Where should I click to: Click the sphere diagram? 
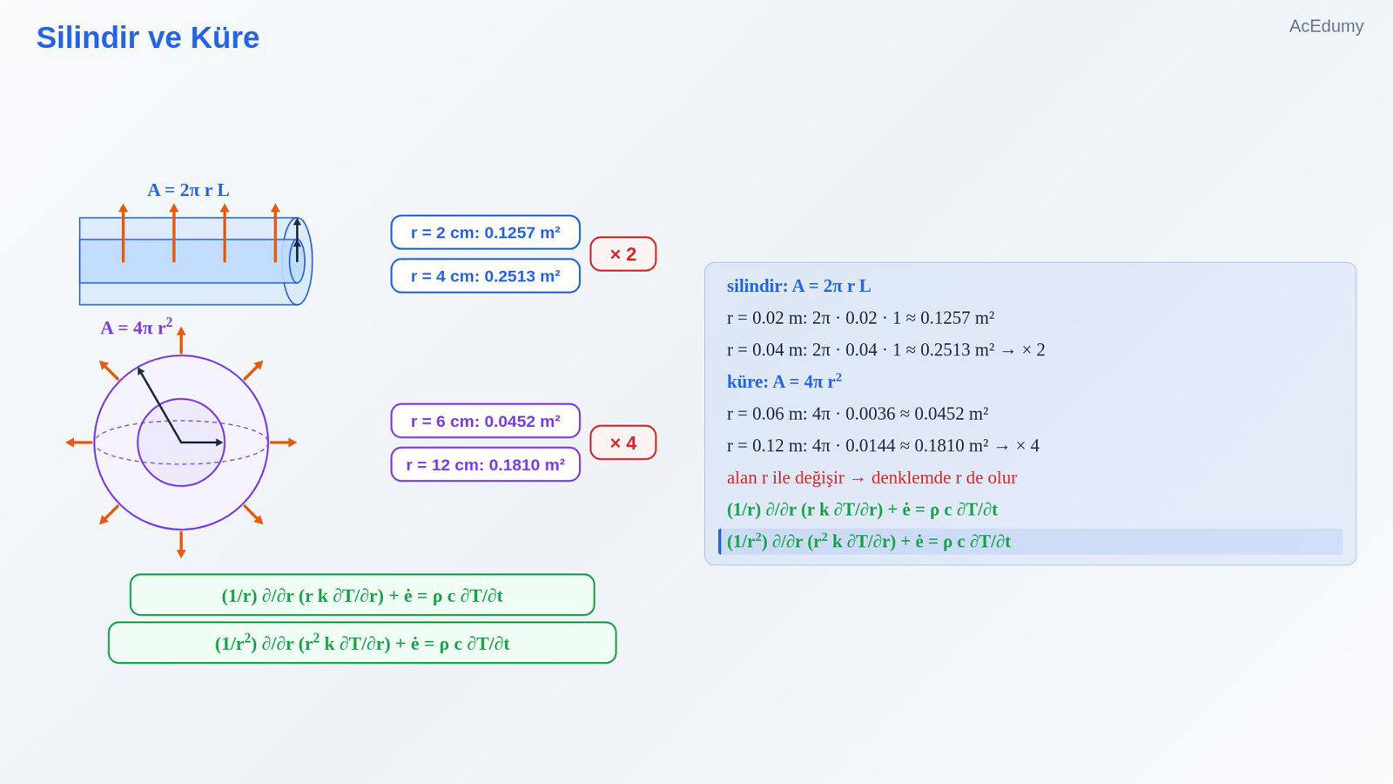pos(181,443)
